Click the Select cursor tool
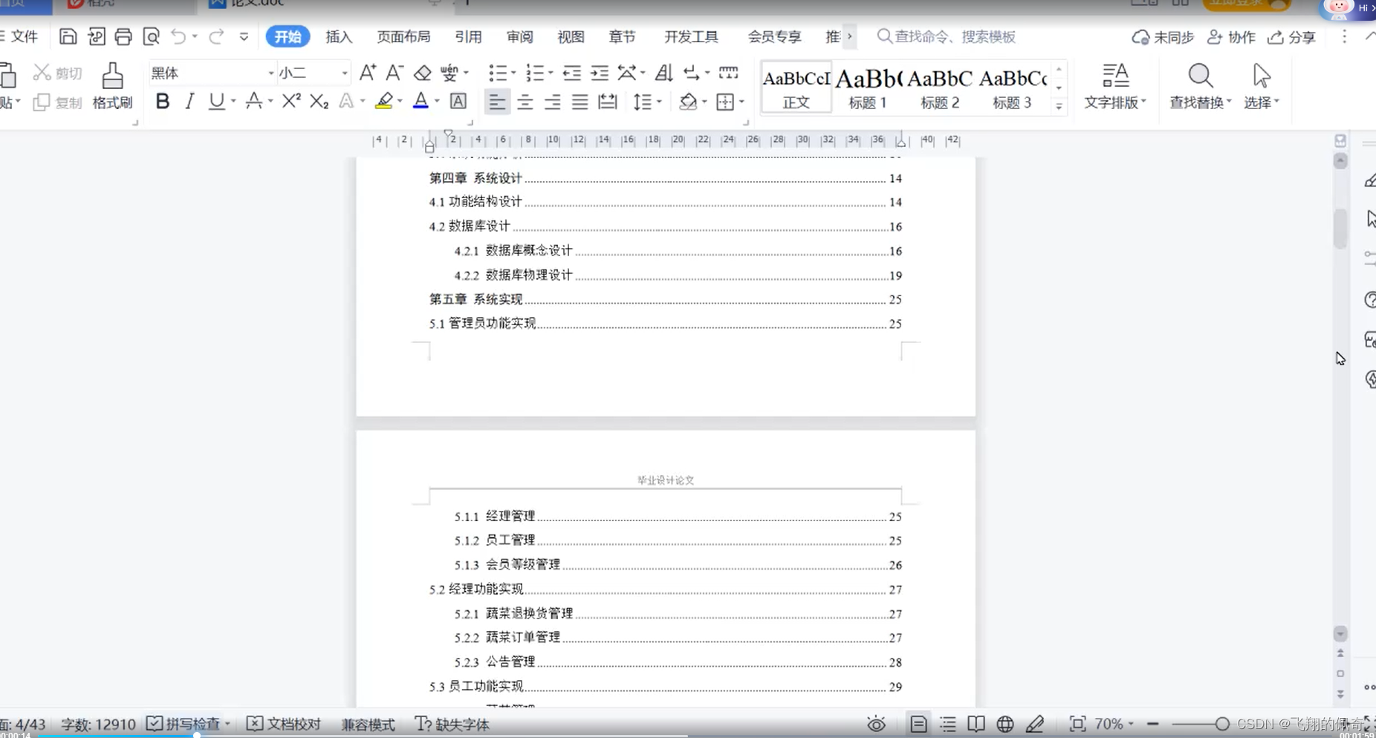The height and width of the screenshot is (738, 1376). 1262,86
